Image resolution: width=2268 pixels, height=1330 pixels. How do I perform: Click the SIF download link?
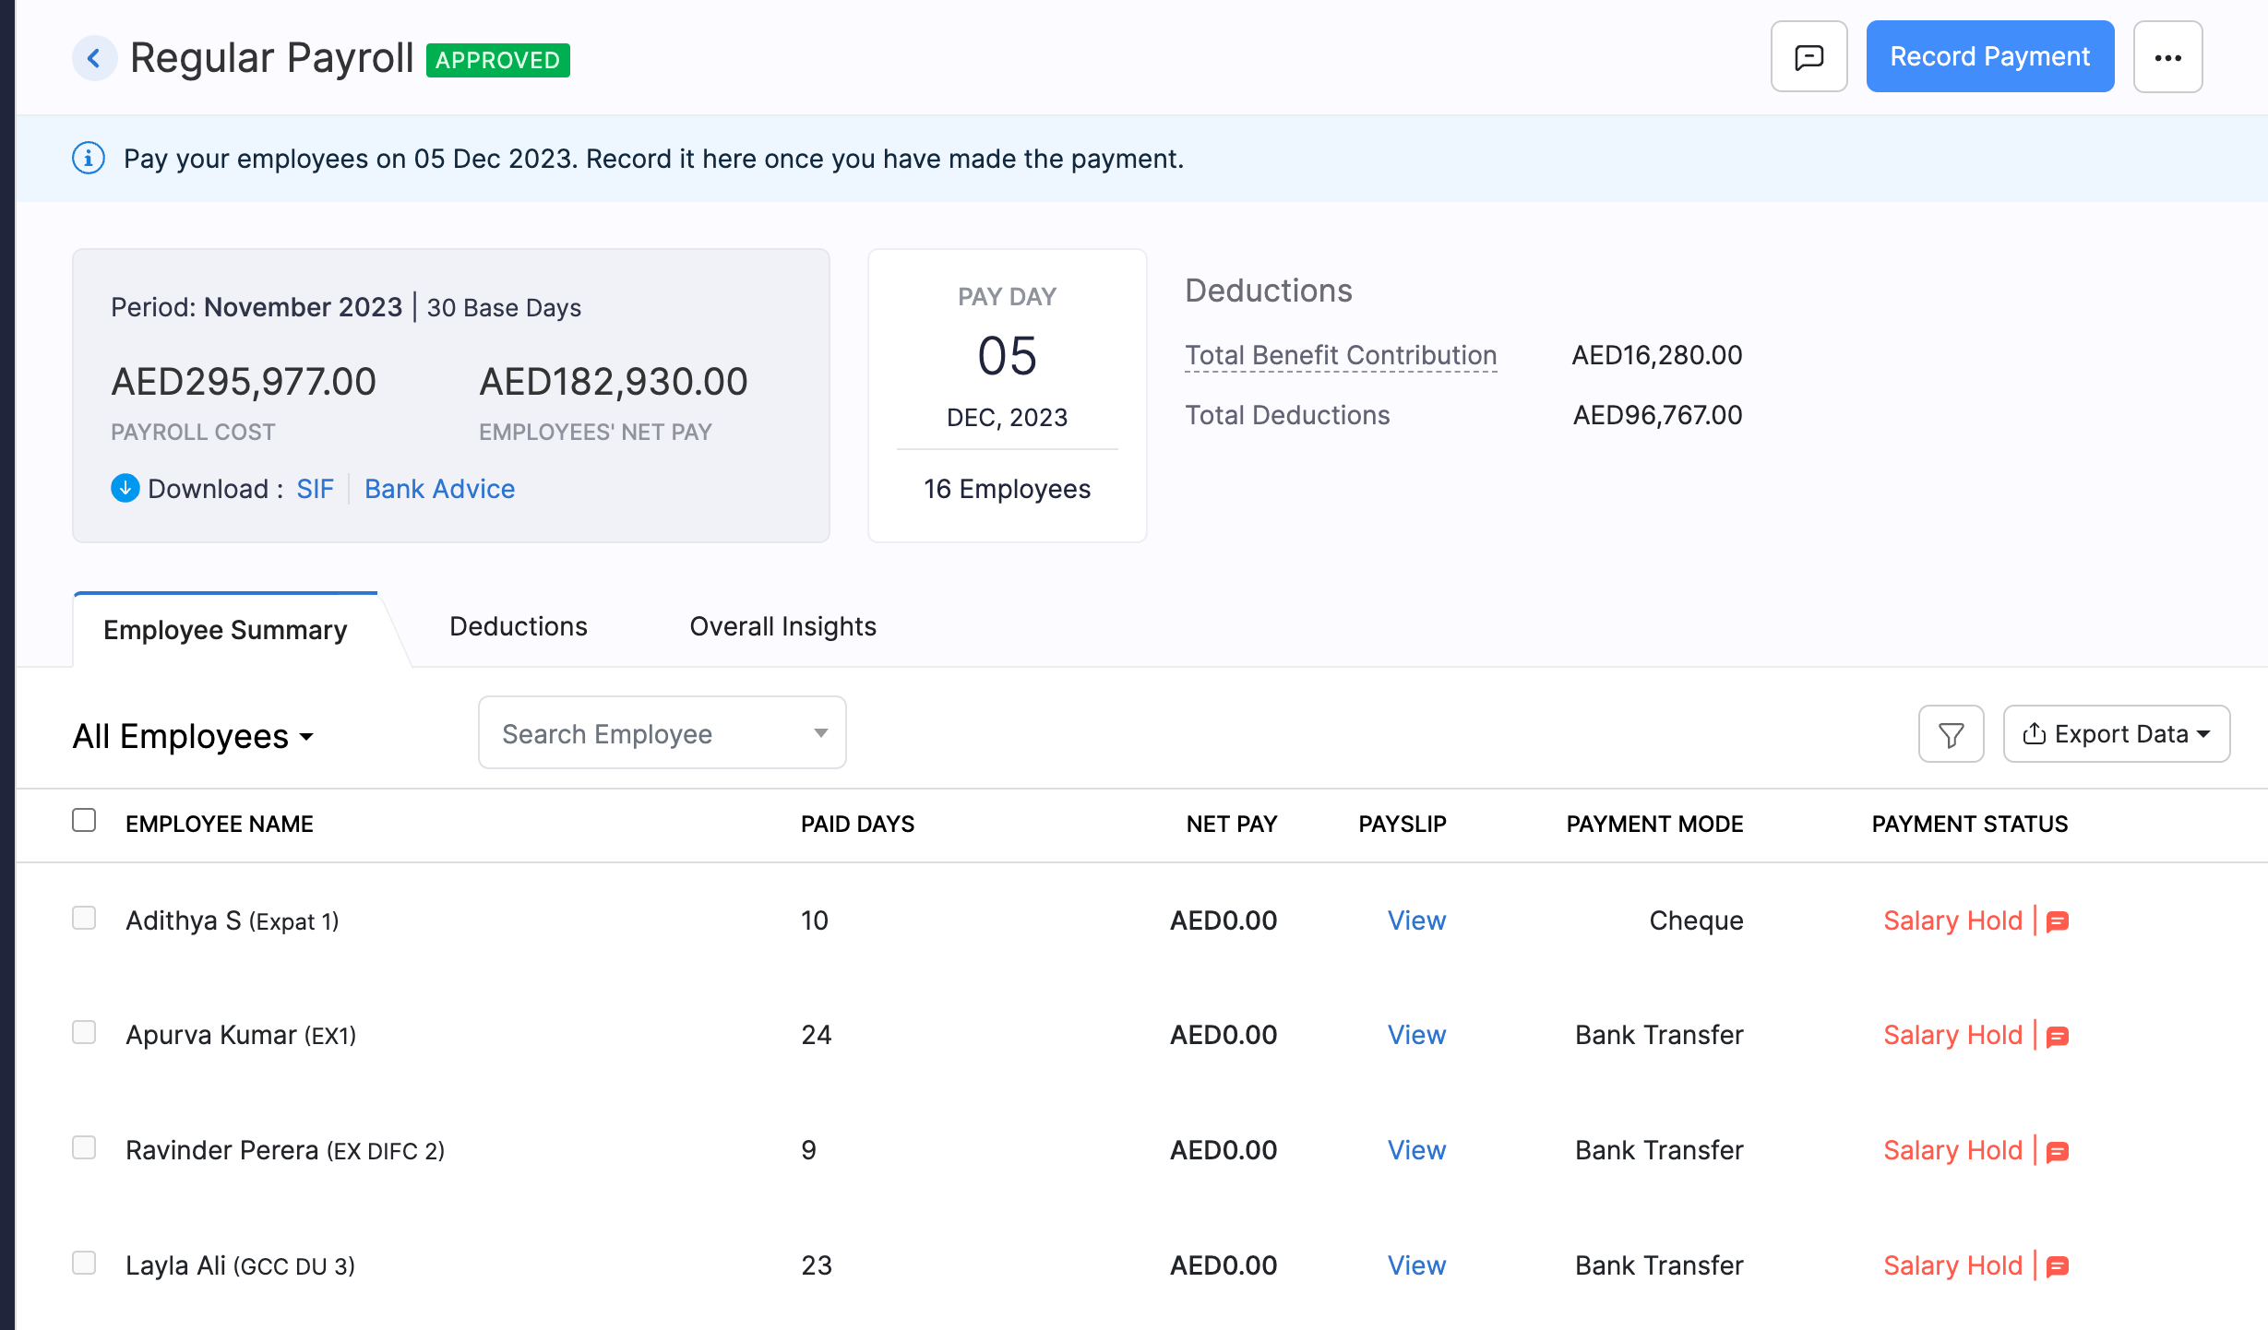coord(315,489)
